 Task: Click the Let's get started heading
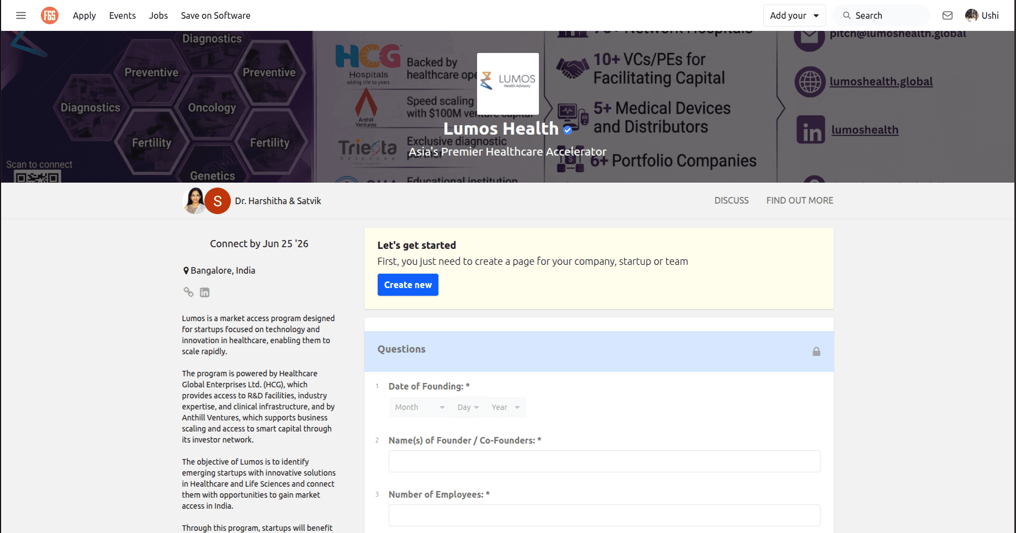tap(417, 245)
